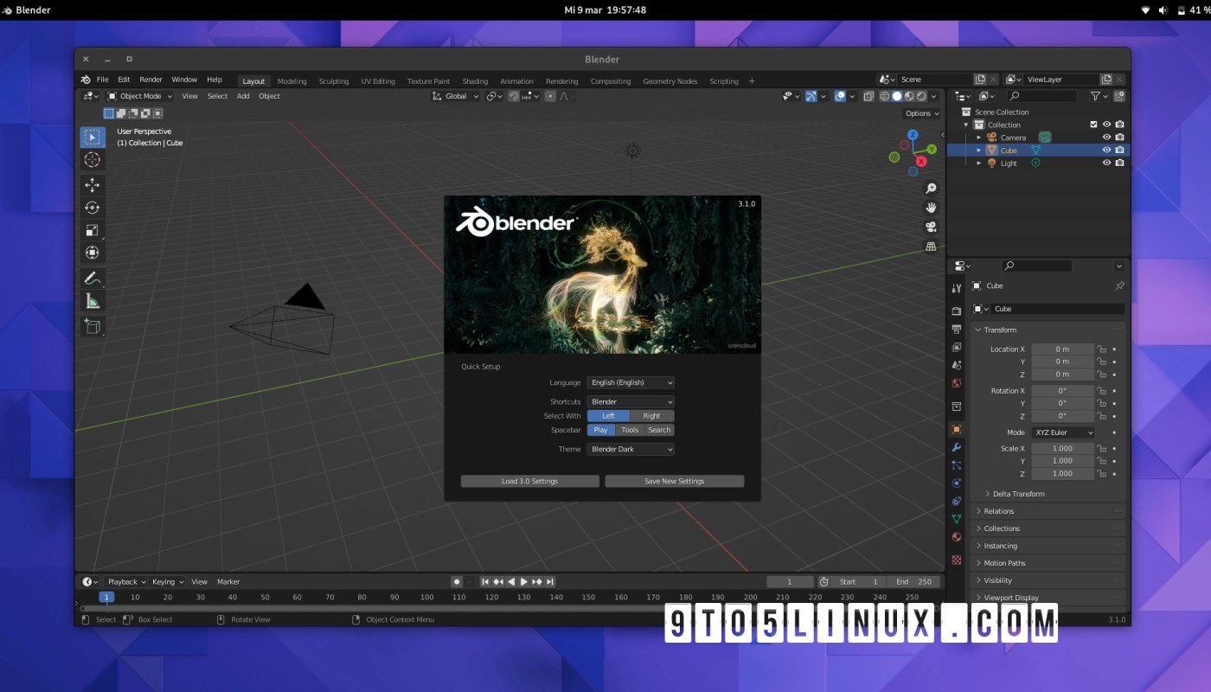
Task: Uncheck the Collection exclude checkbox
Action: tap(1093, 125)
